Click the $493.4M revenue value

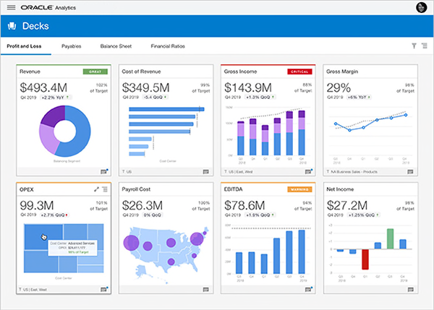point(43,87)
